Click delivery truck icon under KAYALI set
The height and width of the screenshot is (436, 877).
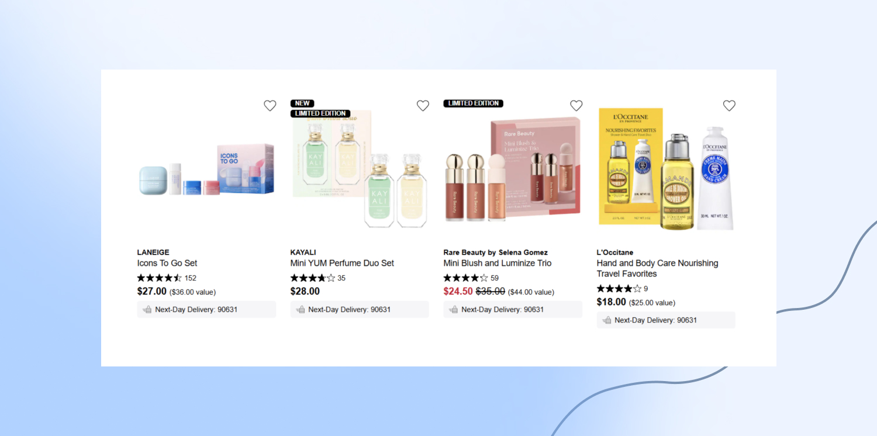[300, 310]
